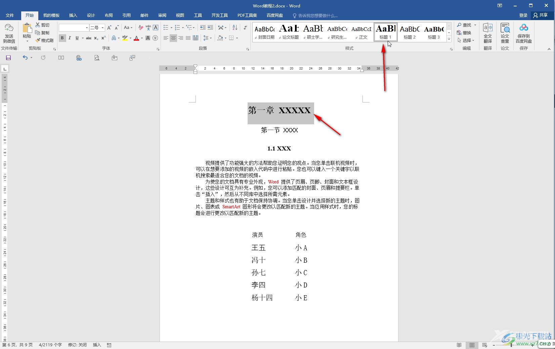Expand the Change Case Aa menu
The image size is (555, 349).
tap(128, 28)
